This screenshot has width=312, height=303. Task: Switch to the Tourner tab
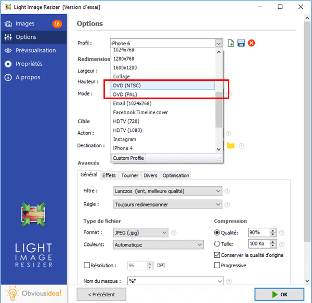[129, 175]
